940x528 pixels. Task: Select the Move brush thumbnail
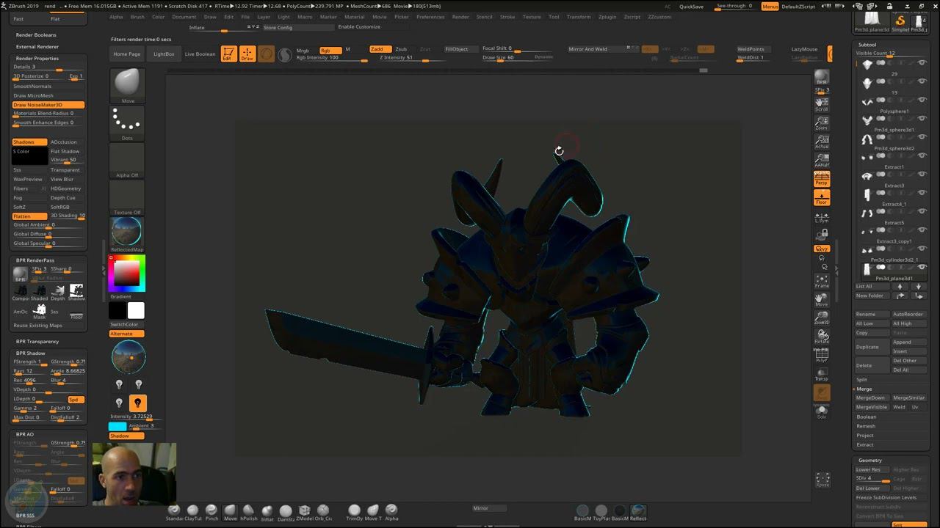(x=128, y=84)
